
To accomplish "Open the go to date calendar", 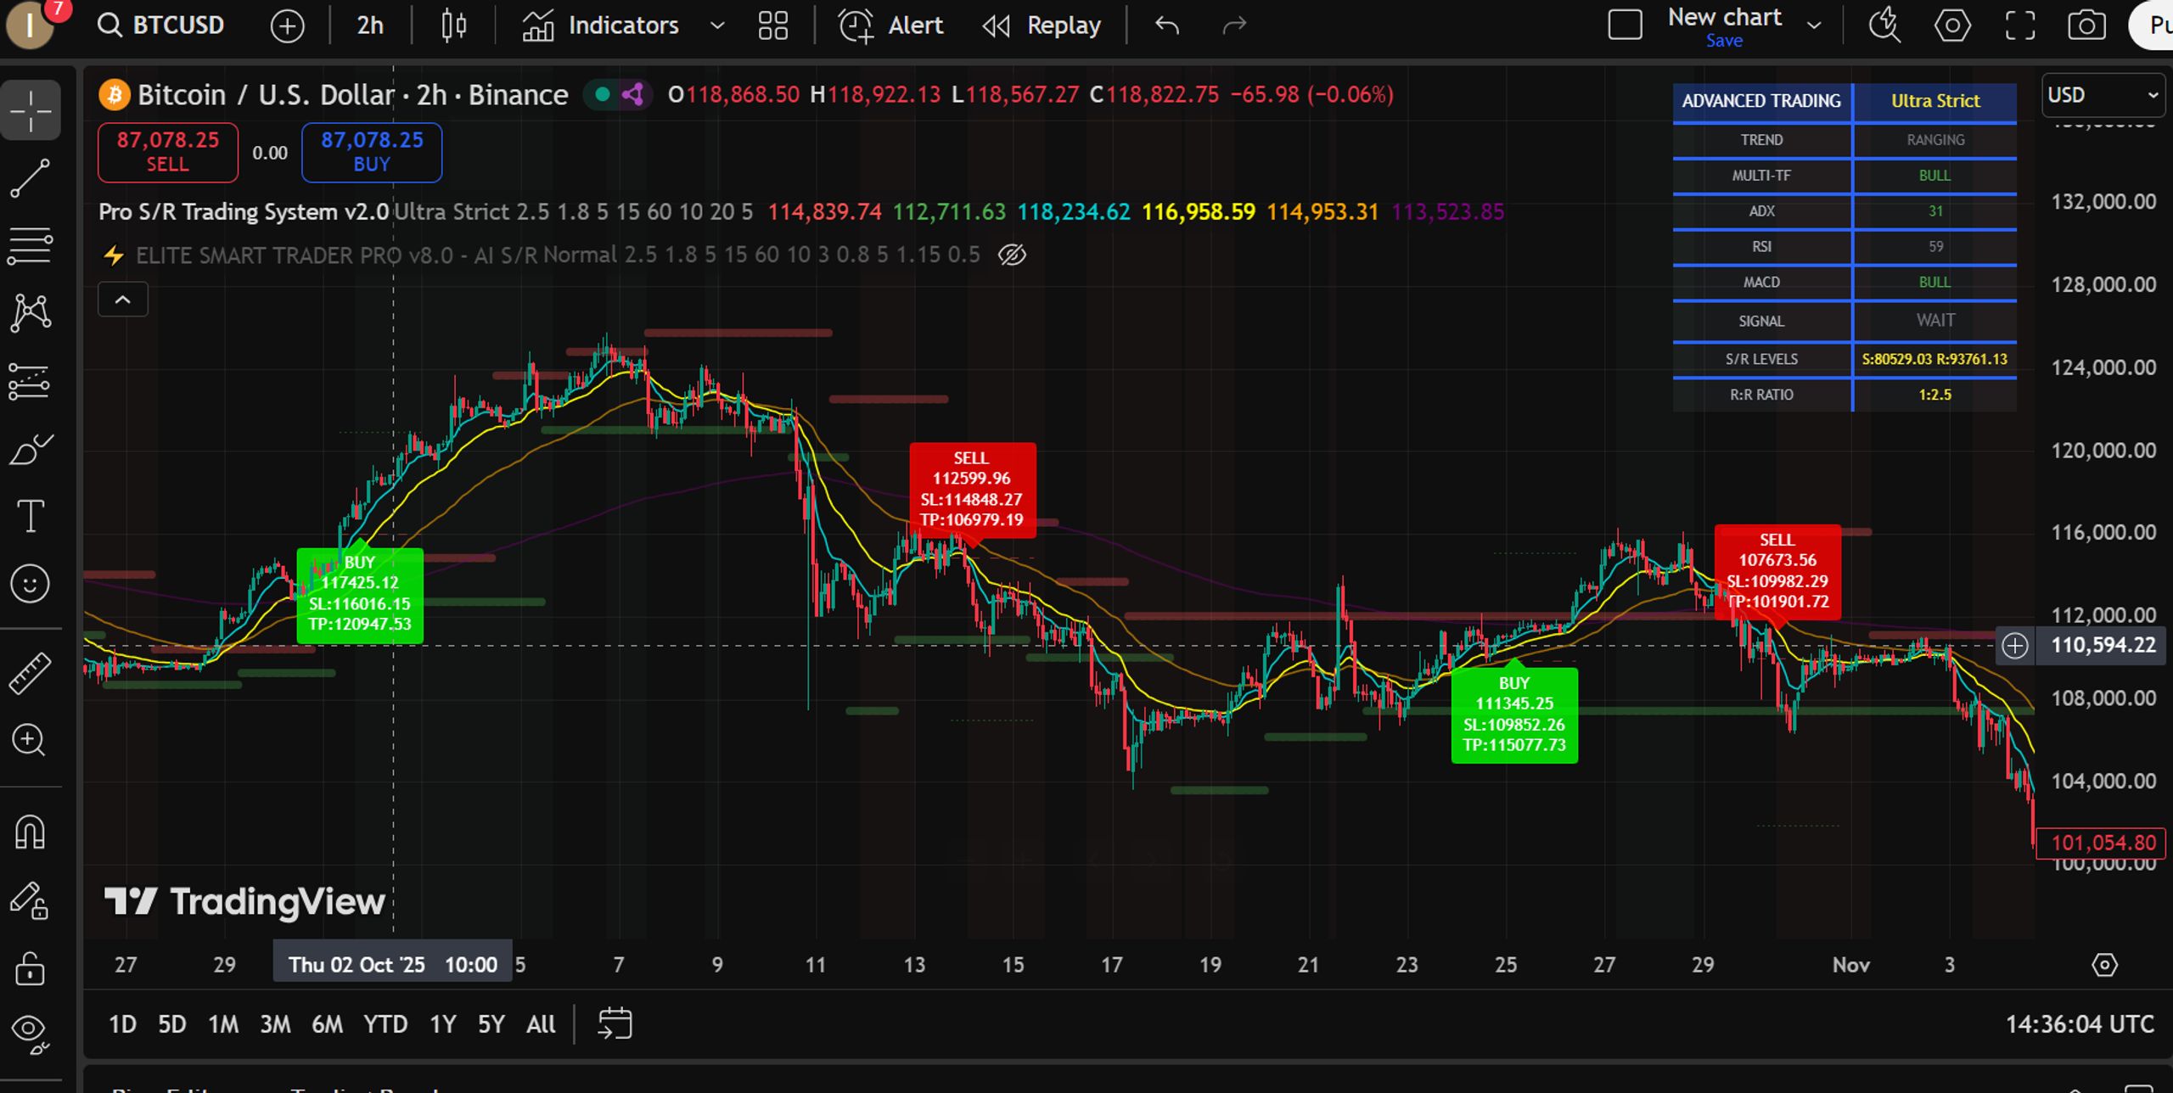I will click(615, 1023).
